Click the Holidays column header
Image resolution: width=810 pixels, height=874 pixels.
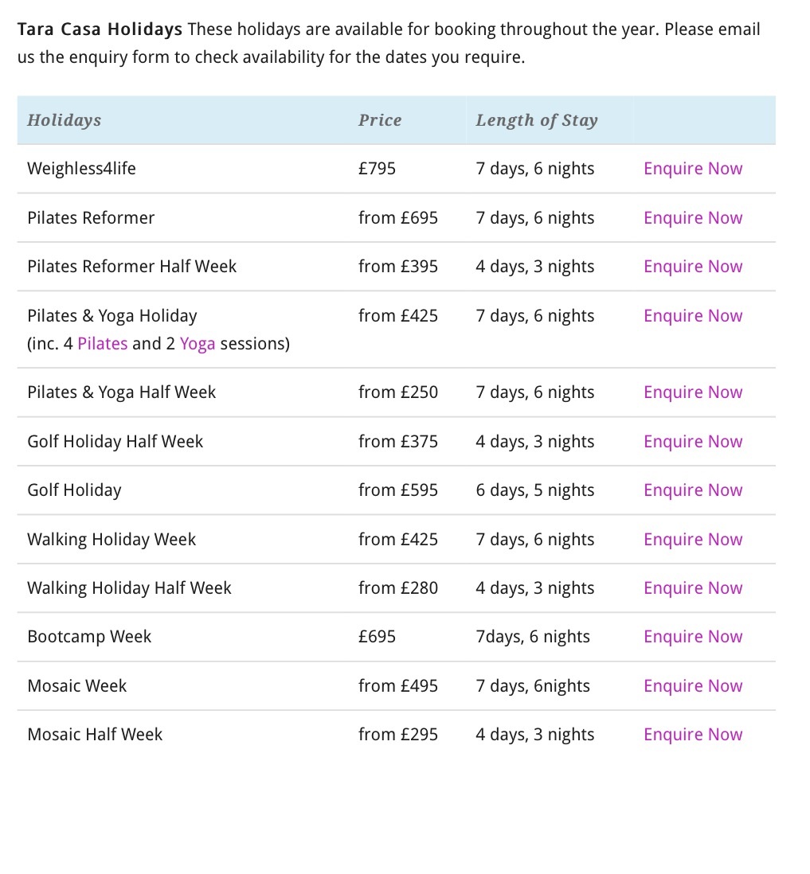click(x=64, y=120)
